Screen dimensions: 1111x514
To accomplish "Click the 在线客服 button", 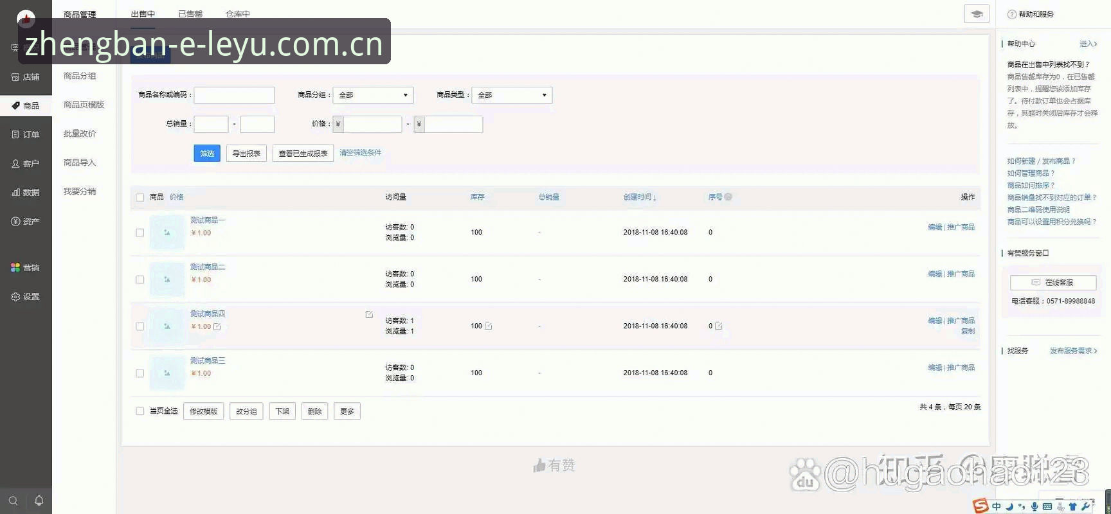I will pos(1053,283).
